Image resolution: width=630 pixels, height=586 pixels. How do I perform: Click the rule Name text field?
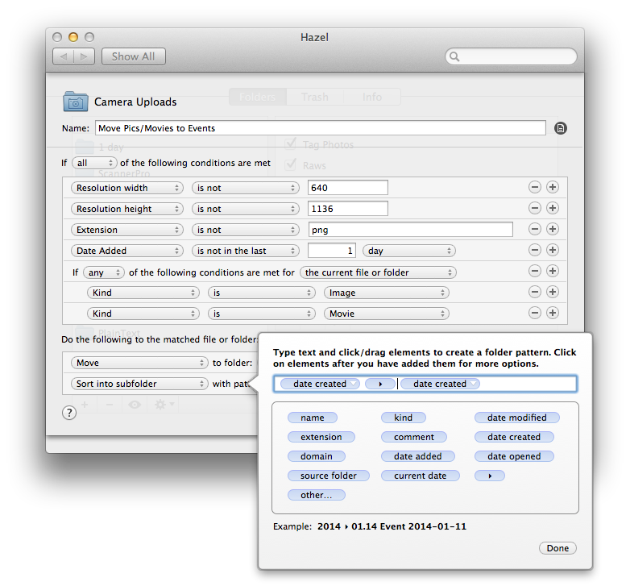320,128
